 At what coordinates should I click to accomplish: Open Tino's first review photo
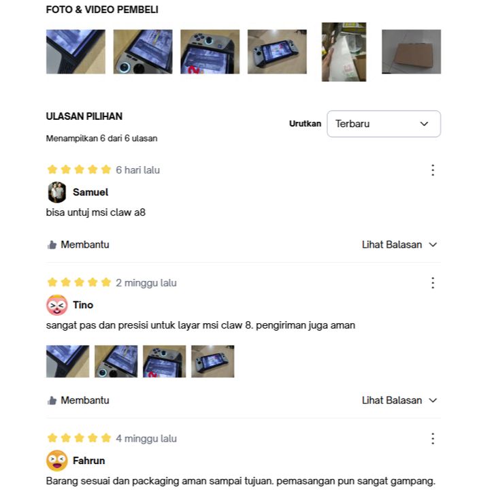point(68,361)
